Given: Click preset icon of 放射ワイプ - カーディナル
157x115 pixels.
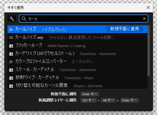Looking at the screenshot, I should [11, 78].
